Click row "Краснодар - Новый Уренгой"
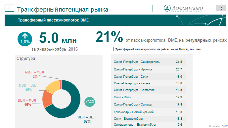This screenshot has height=128, width=228. point(150,112)
